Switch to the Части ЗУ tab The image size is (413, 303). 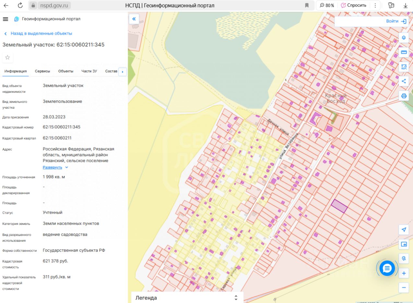(89, 71)
